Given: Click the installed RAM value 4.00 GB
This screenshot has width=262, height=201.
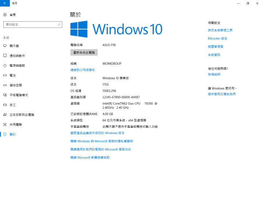Looking at the screenshot, I should point(108,114).
